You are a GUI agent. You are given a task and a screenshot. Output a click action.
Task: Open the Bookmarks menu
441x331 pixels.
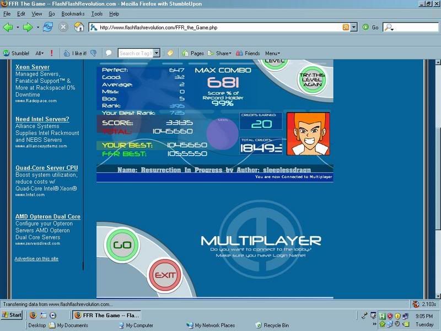tap(73, 13)
